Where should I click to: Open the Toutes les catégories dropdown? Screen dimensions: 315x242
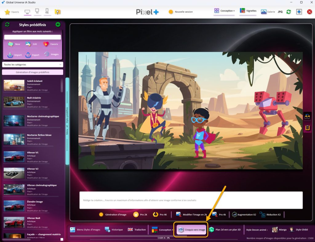pos(33,65)
